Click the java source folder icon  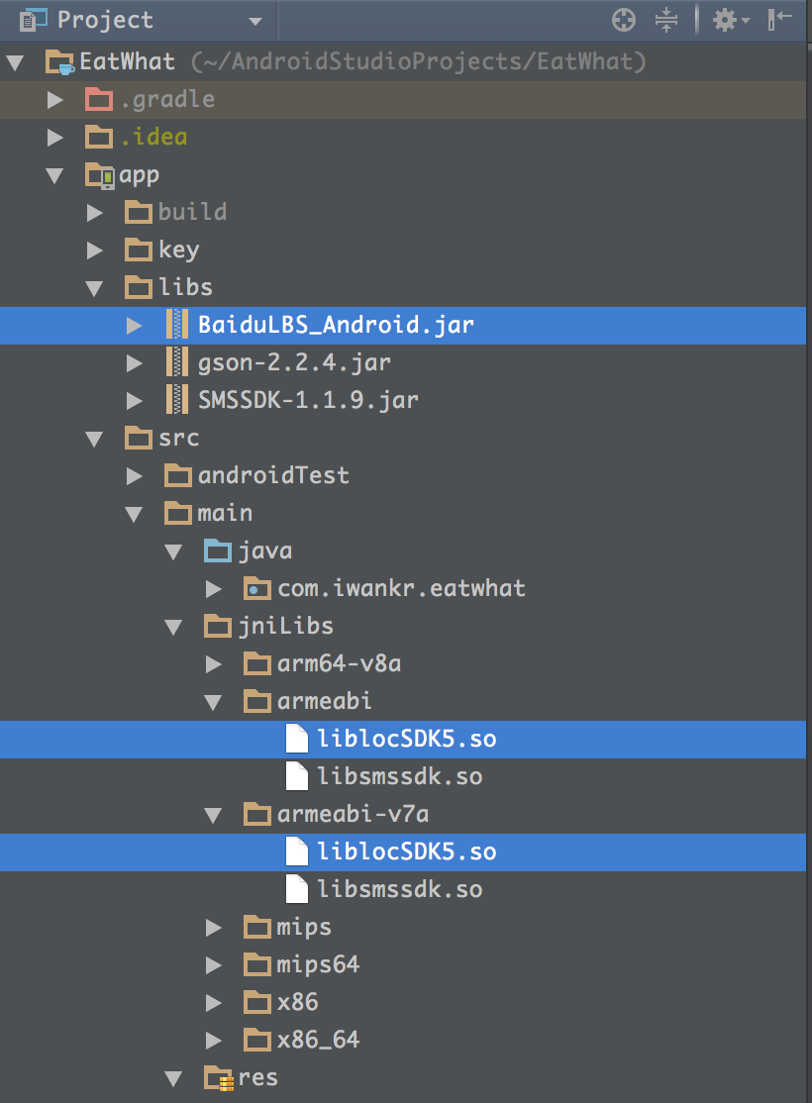(x=218, y=551)
